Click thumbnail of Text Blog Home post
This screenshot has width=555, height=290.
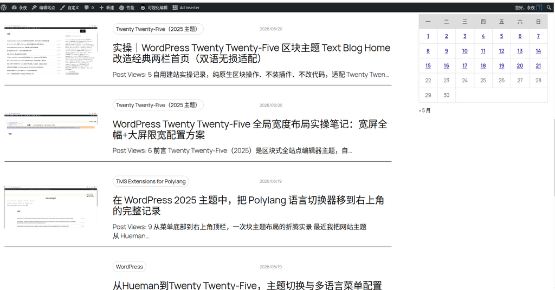point(51,50)
